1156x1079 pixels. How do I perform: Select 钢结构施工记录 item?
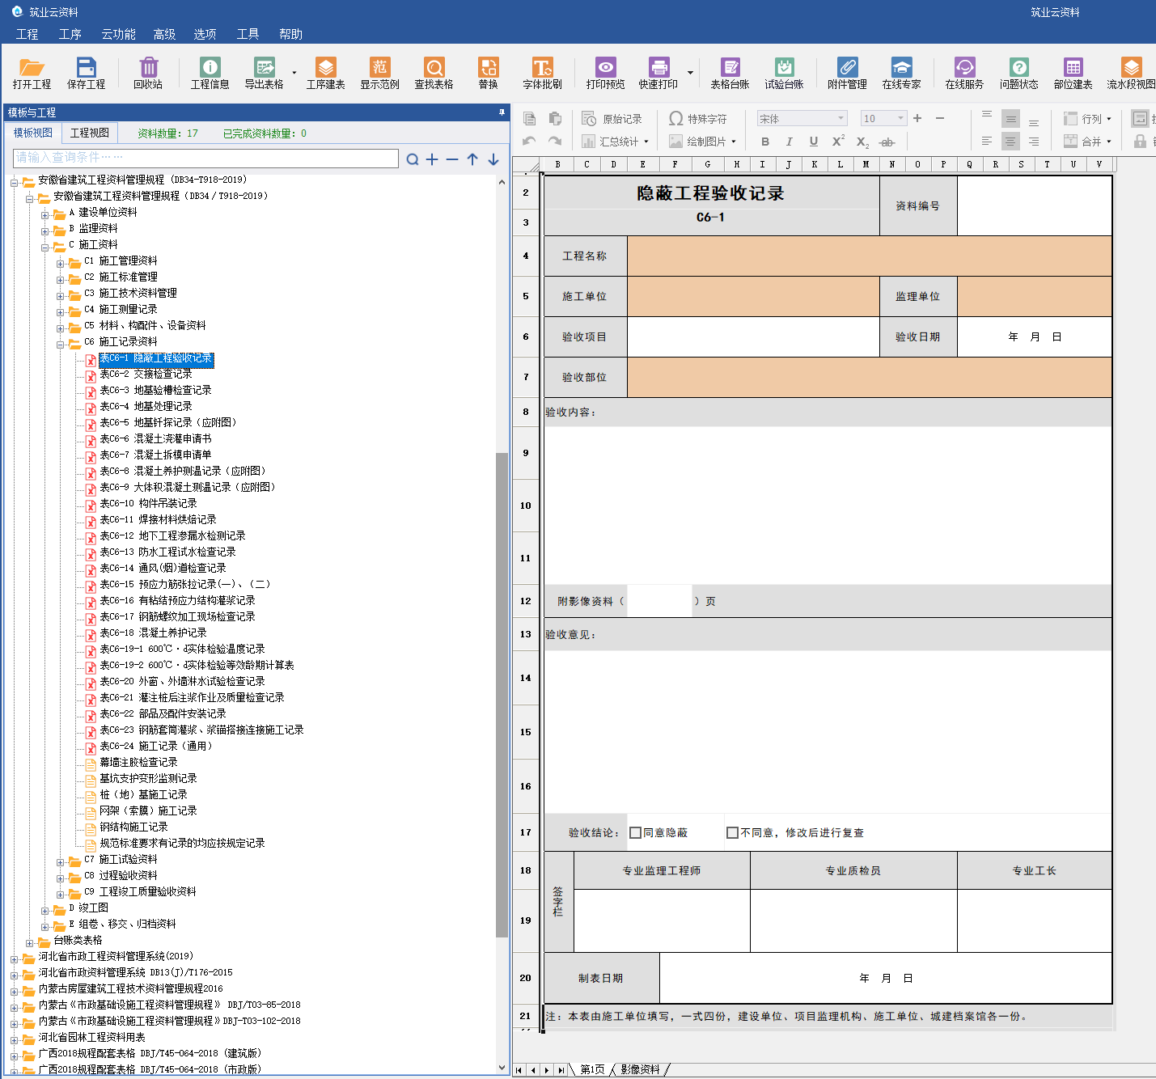tap(133, 827)
